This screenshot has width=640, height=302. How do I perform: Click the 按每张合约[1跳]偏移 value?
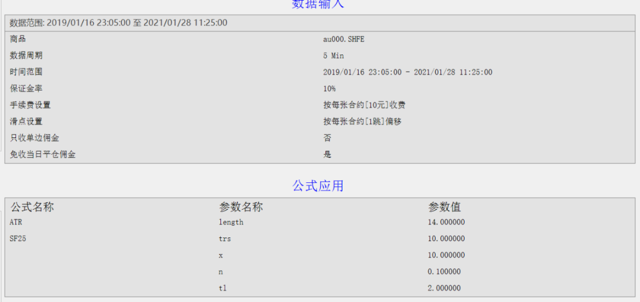point(363,121)
